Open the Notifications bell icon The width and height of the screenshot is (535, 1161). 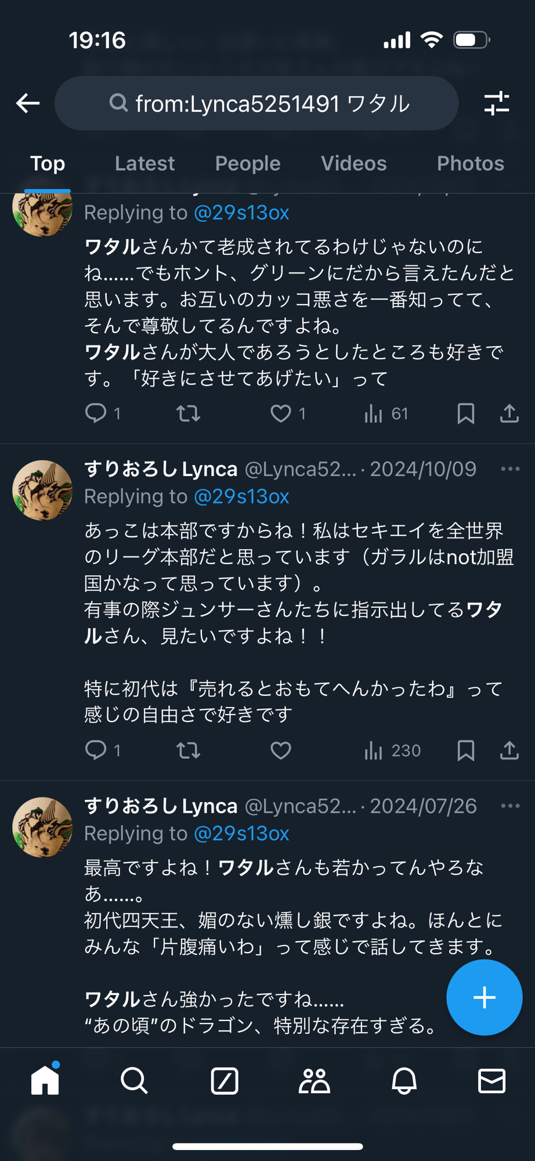click(404, 1081)
